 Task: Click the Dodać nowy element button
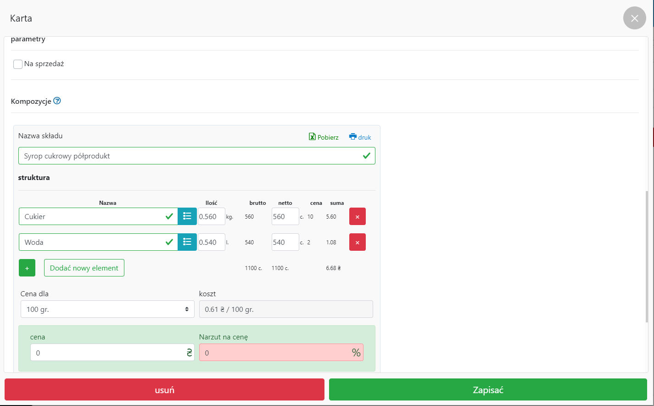pyautogui.click(x=84, y=268)
